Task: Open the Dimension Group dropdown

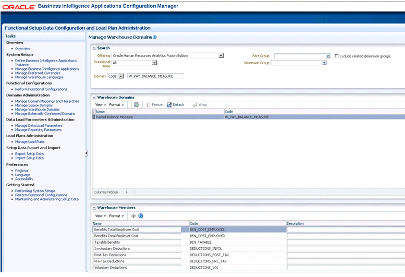Action: coord(324,63)
